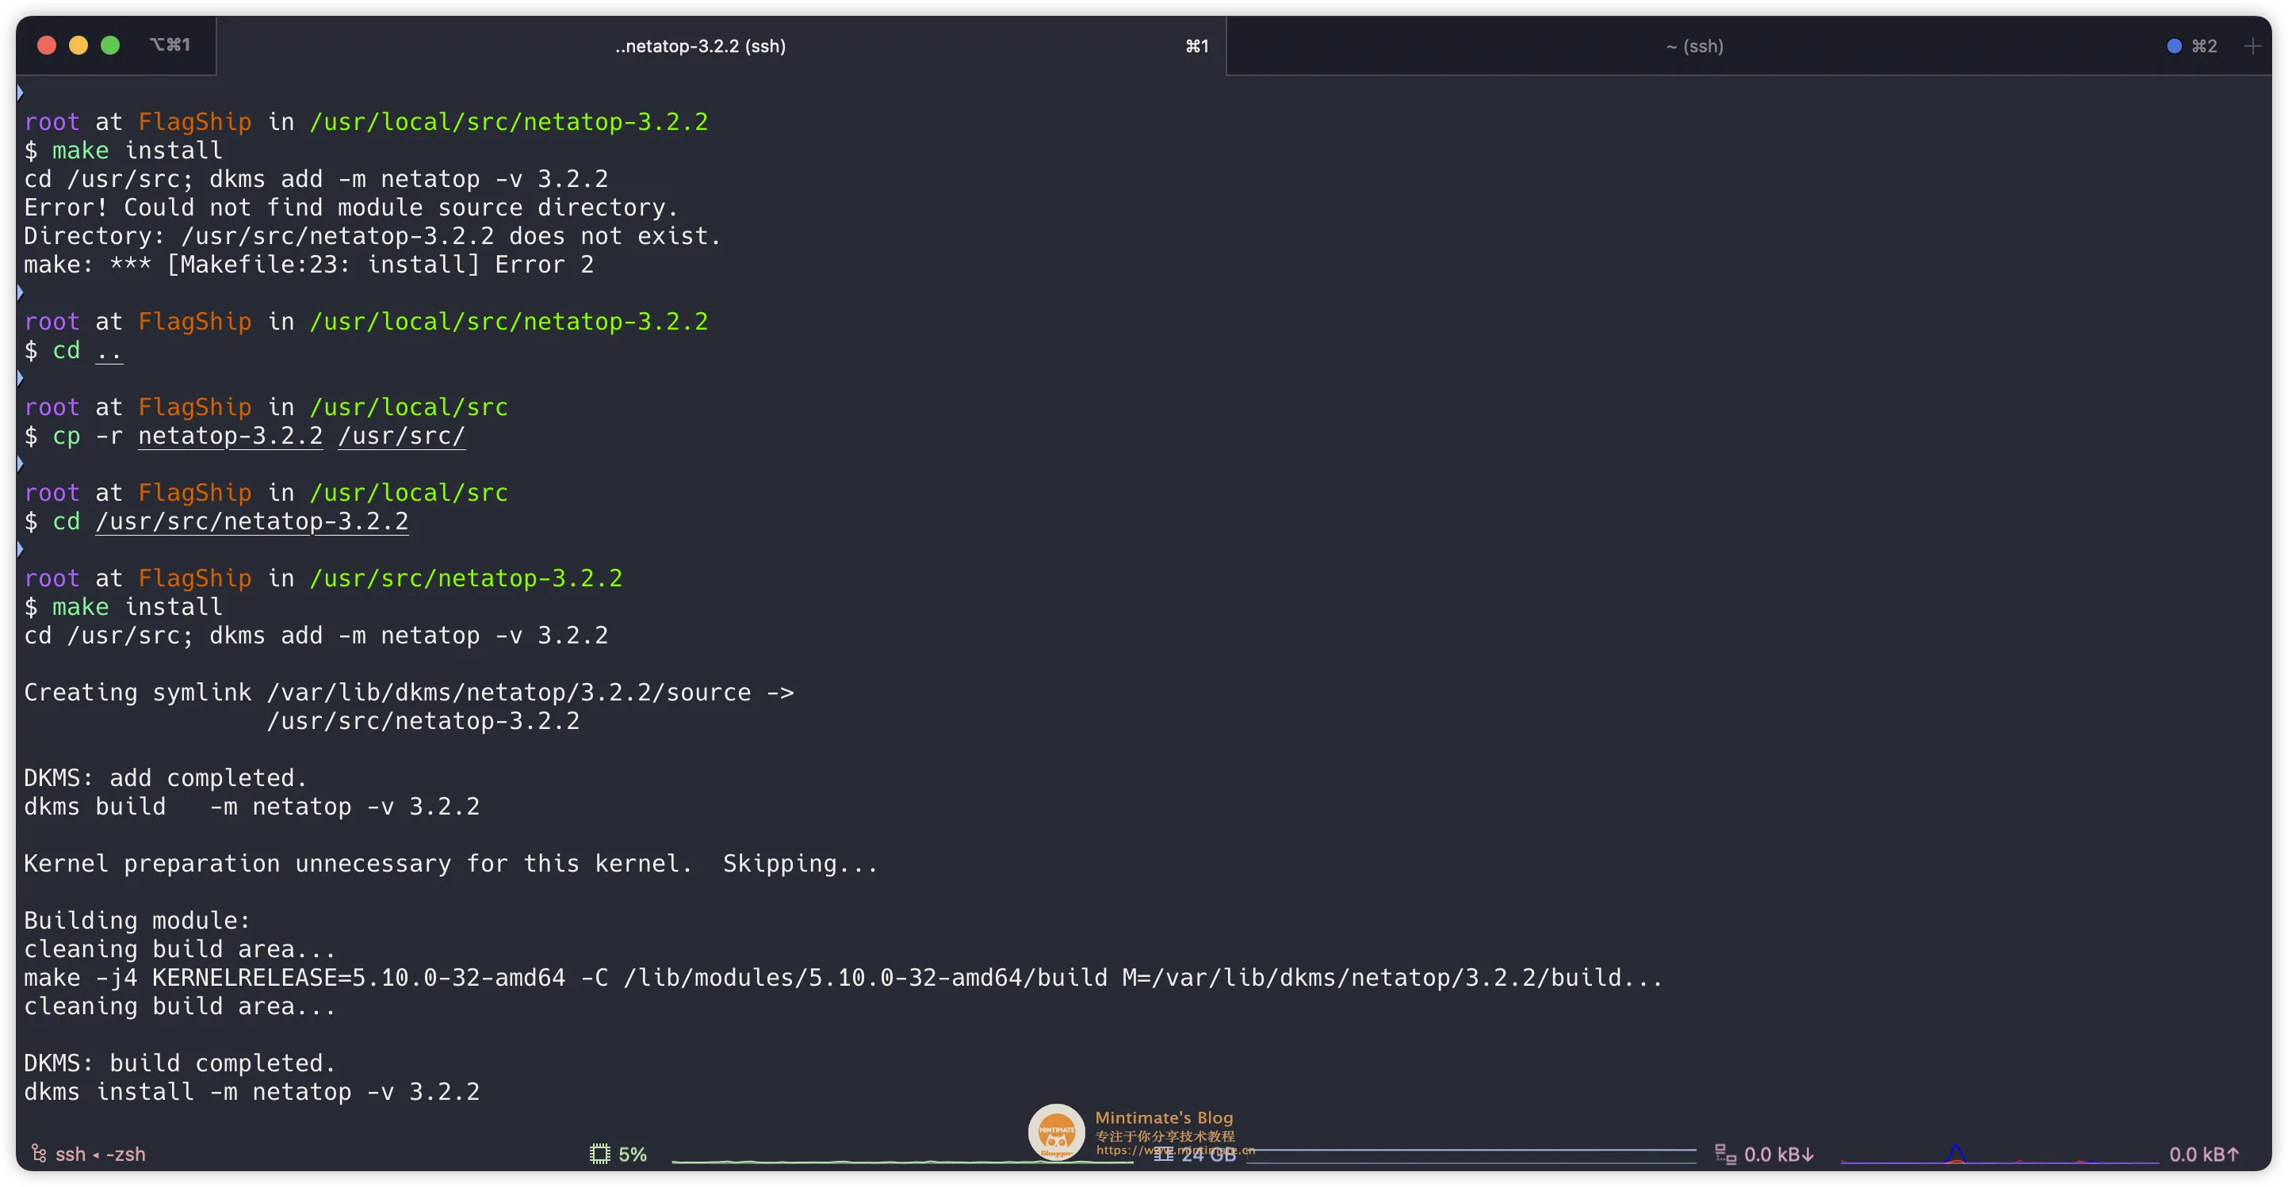Click the 'Creating symlink /var/lib/dkms/netatop/3.2.2/source ->' line
This screenshot has width=2288, height=1187.
408,693
